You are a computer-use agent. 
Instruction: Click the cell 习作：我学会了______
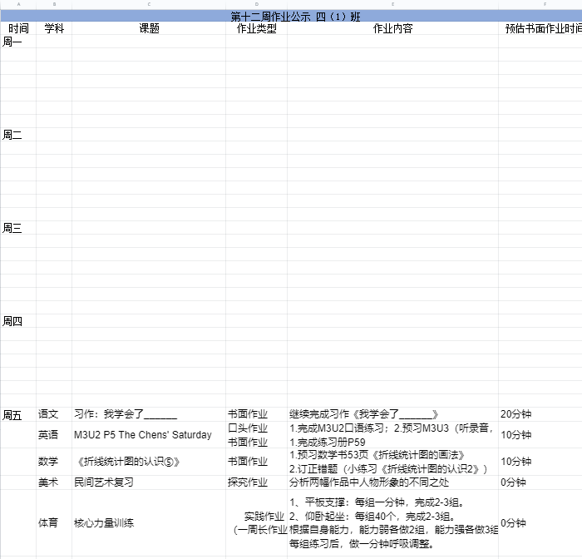tap(149, 414)
